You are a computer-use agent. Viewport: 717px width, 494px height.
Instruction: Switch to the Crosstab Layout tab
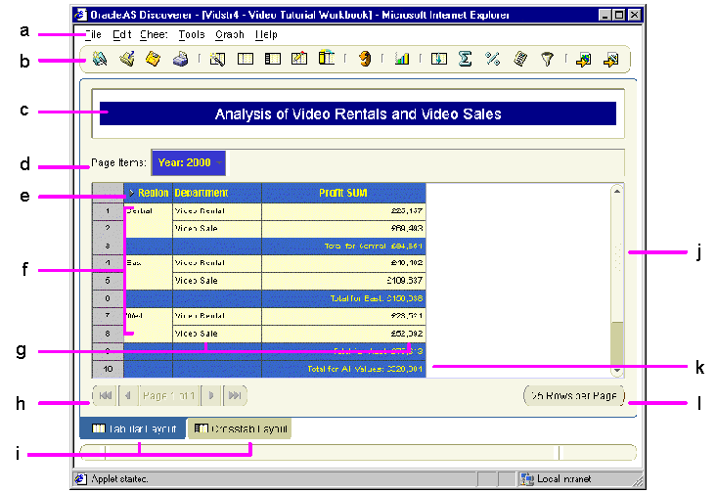(240, 428)
